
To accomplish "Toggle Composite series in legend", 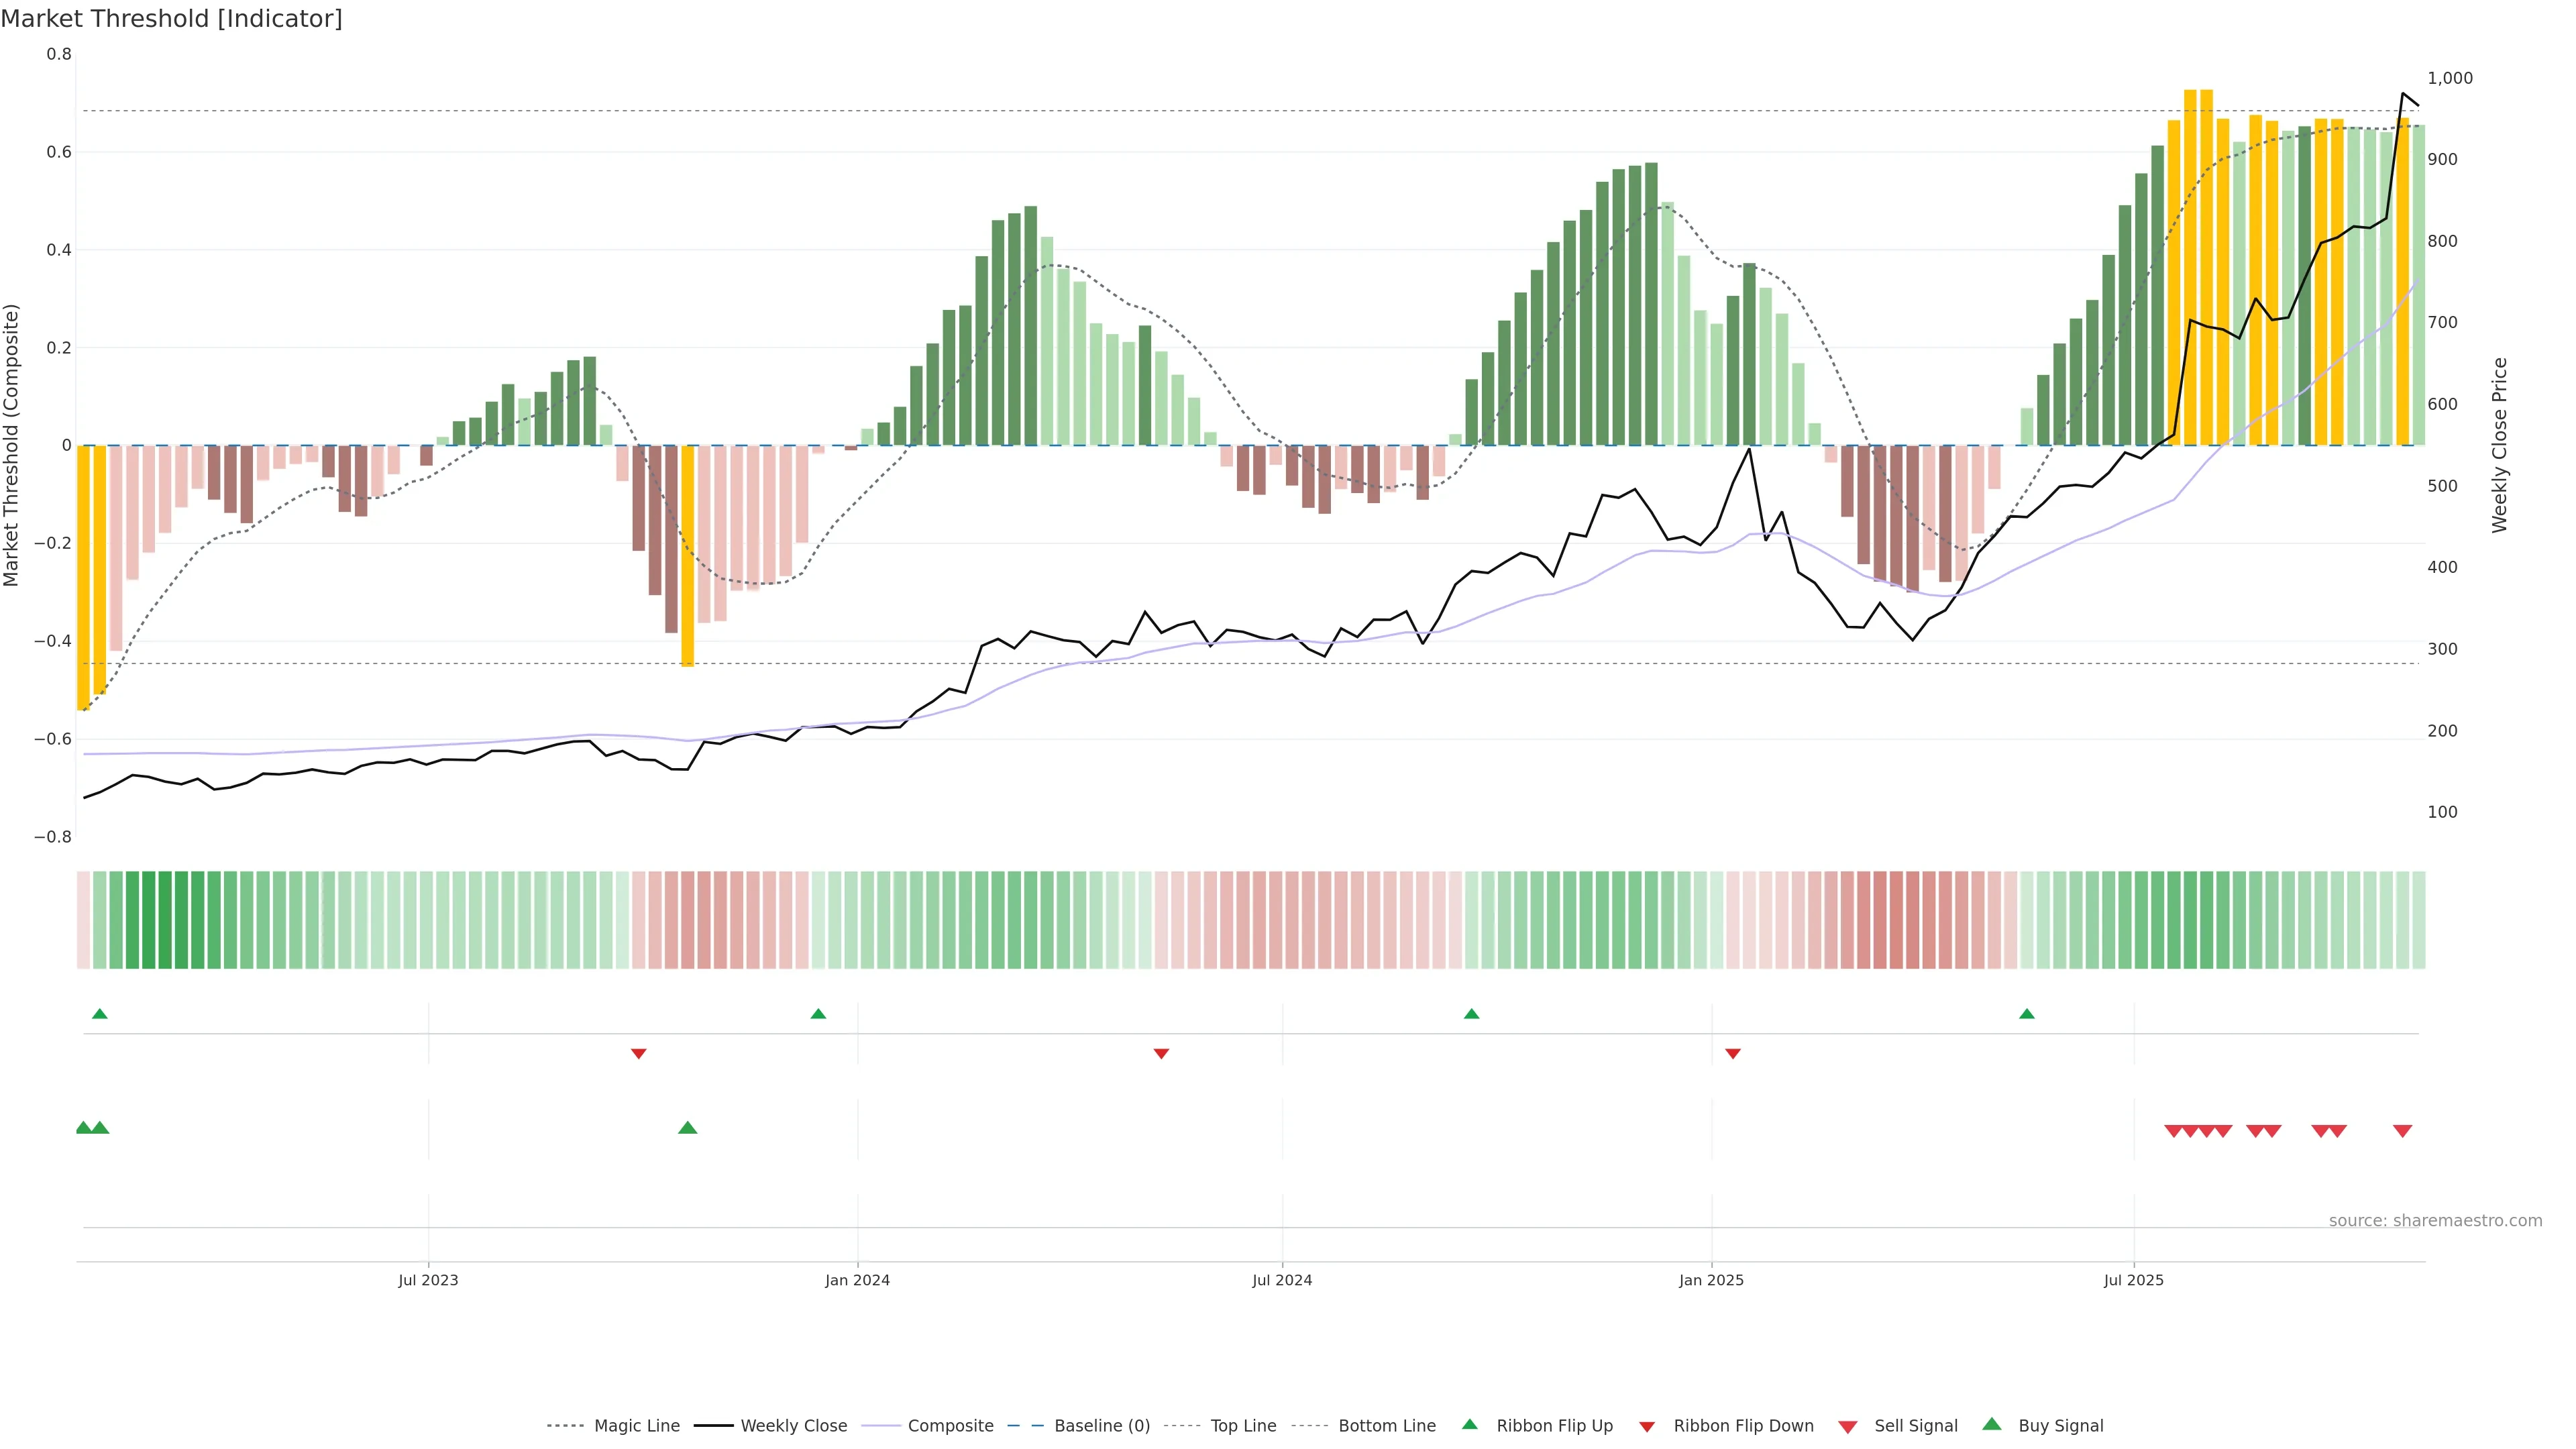I will (x=950, y=1426).
